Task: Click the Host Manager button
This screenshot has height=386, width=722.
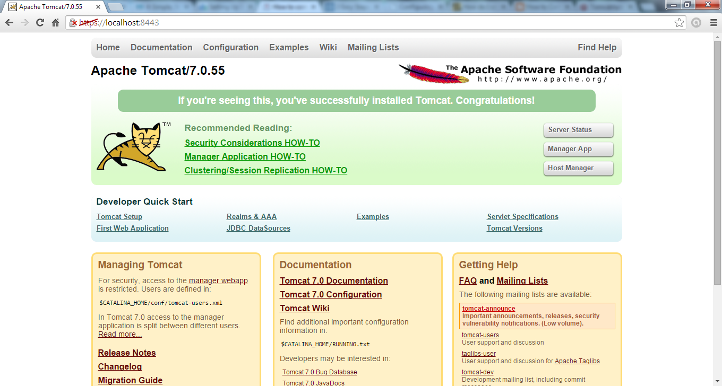Action: tap(579, 168)
